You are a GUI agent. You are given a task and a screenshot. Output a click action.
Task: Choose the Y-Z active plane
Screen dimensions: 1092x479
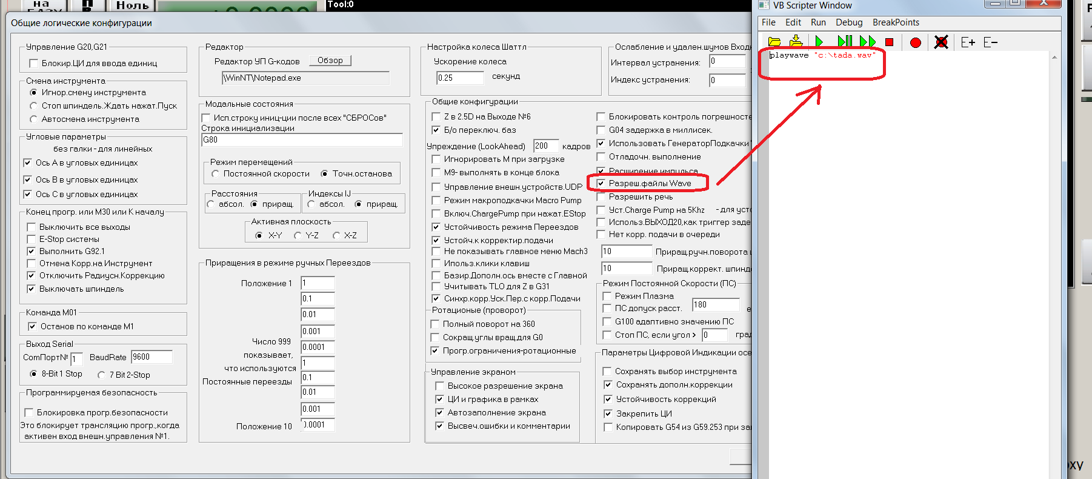click(x=298, y=235)
